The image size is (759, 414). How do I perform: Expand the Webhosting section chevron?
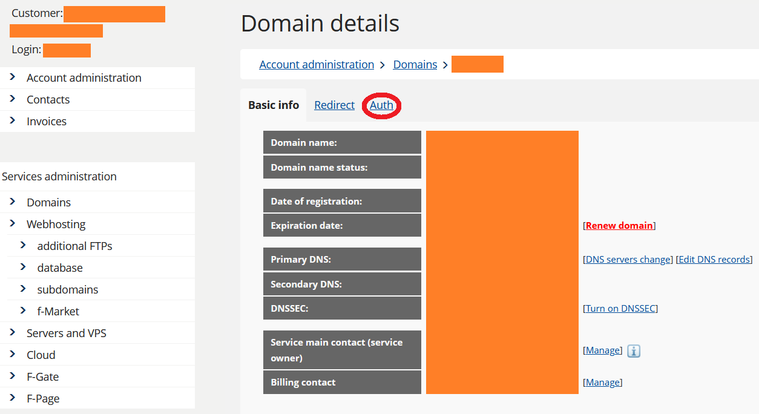(13, 224)
